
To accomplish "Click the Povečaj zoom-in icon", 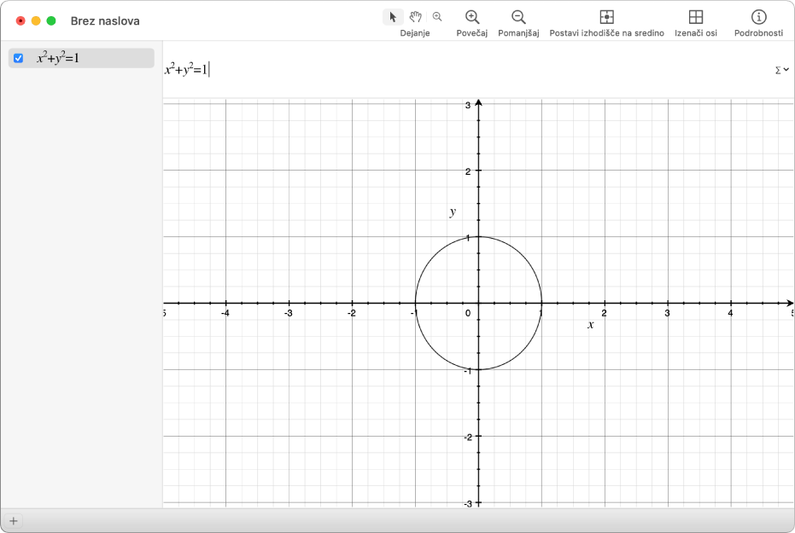I will [x=472, y=17].
